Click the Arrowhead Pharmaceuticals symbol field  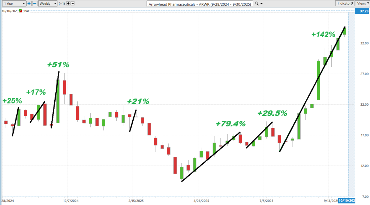click(199, 4)
